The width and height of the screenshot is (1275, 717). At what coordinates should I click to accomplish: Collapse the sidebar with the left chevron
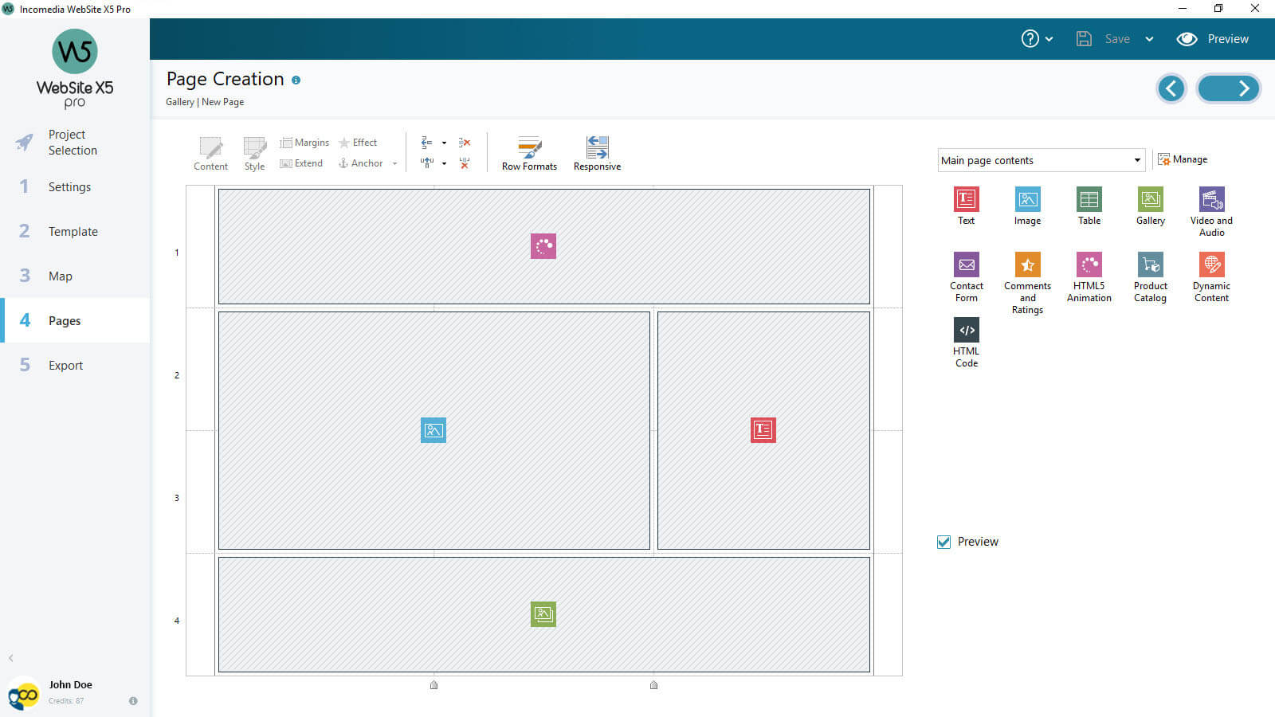(11, 658)
